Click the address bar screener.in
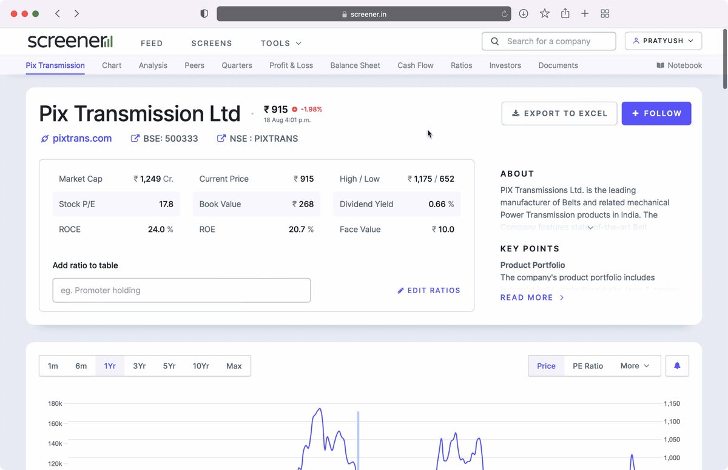728x470 pixels. click(363, 14)
